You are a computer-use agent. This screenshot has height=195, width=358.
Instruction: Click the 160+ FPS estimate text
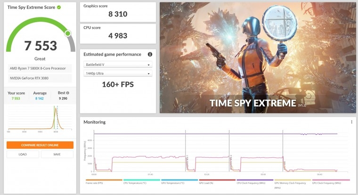coord(118,84)
